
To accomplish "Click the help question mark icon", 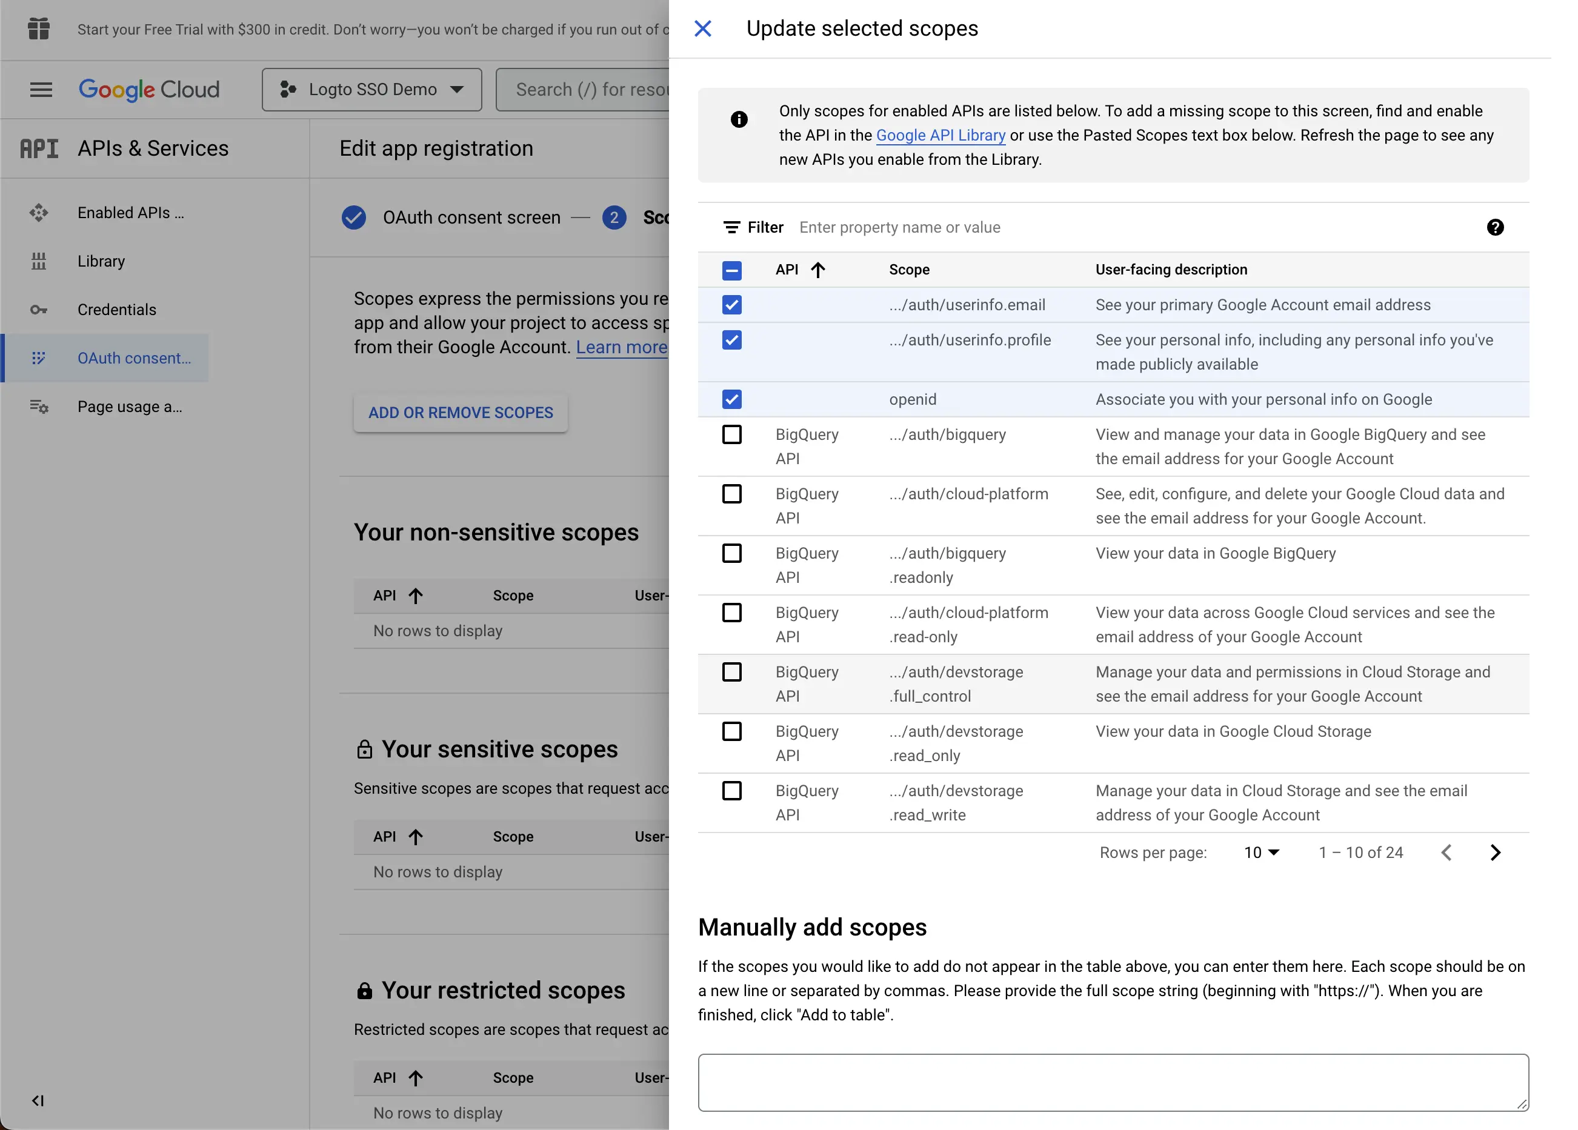I will pyautogui.click(x=1495, y=227).
